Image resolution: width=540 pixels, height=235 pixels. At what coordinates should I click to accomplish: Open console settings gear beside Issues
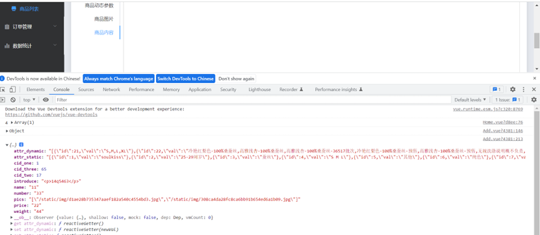[534, 100]
